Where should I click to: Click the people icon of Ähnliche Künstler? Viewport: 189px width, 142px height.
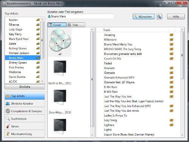tap(8, 104)
